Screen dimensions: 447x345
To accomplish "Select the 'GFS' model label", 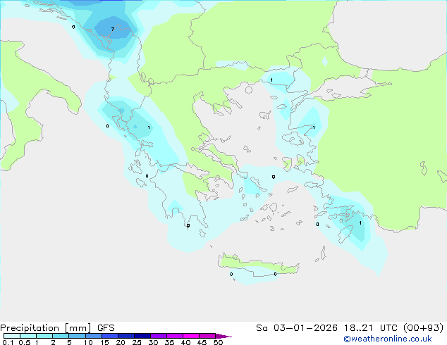I will coord(106,328).
